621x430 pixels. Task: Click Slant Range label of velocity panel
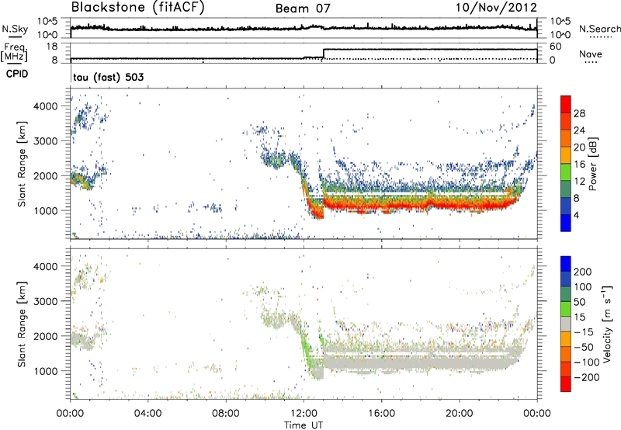(22, 324)
